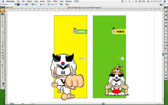Select the Rotate tool
This screenshot has height=105, width=168.
click(x=3, y=39)
